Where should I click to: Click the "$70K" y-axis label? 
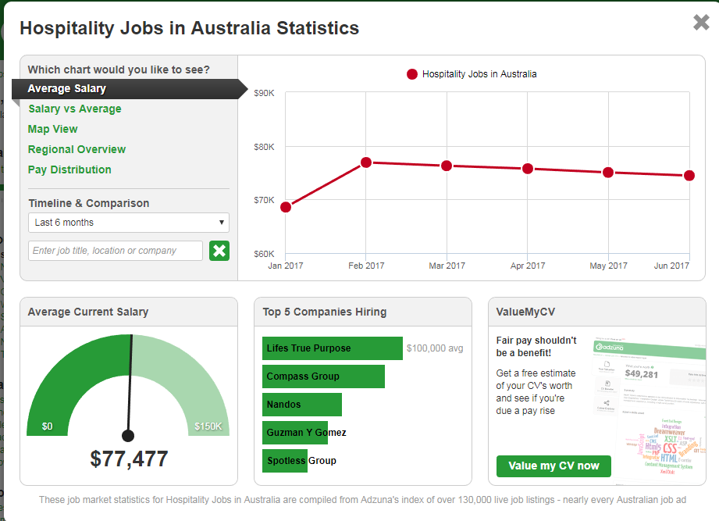tap(264, 200)
